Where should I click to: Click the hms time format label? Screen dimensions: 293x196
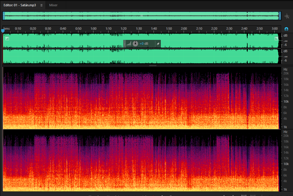pos(7,29)
